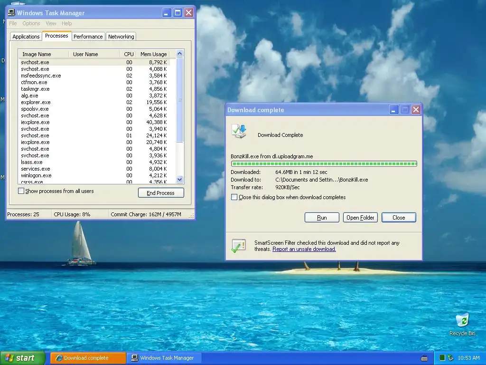Viewport: 486px width, 365px height.
Task: Check Close this dialog box when download completes
Action: click(x=234, y=197)
